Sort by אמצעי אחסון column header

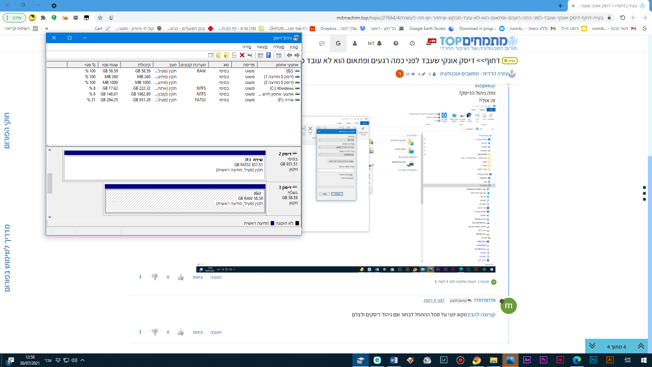[x=279, y=65]
